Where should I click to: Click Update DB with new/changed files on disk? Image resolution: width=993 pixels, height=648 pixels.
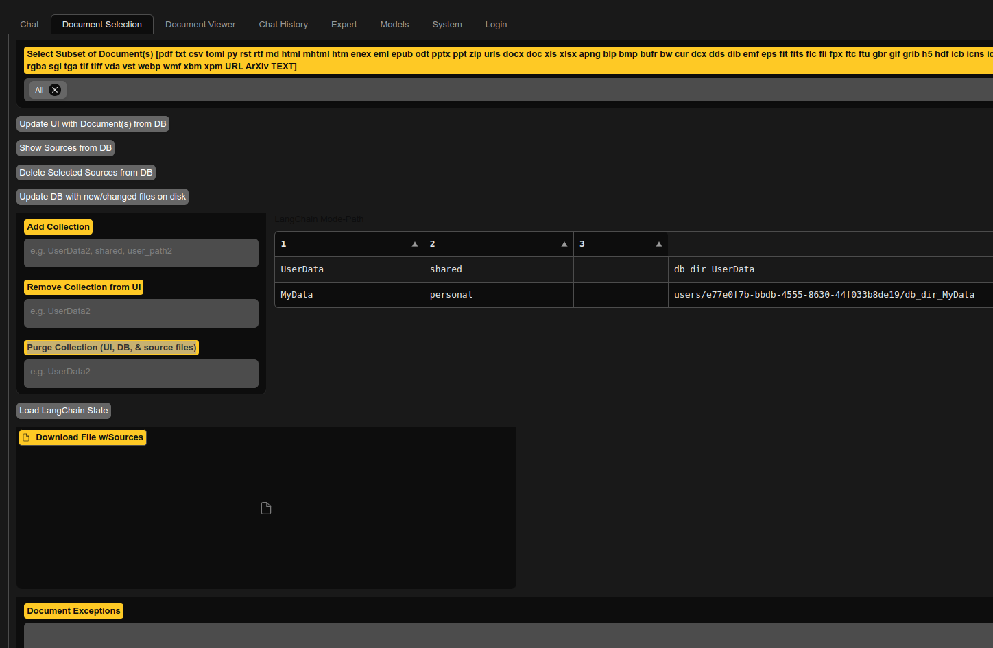102,197
